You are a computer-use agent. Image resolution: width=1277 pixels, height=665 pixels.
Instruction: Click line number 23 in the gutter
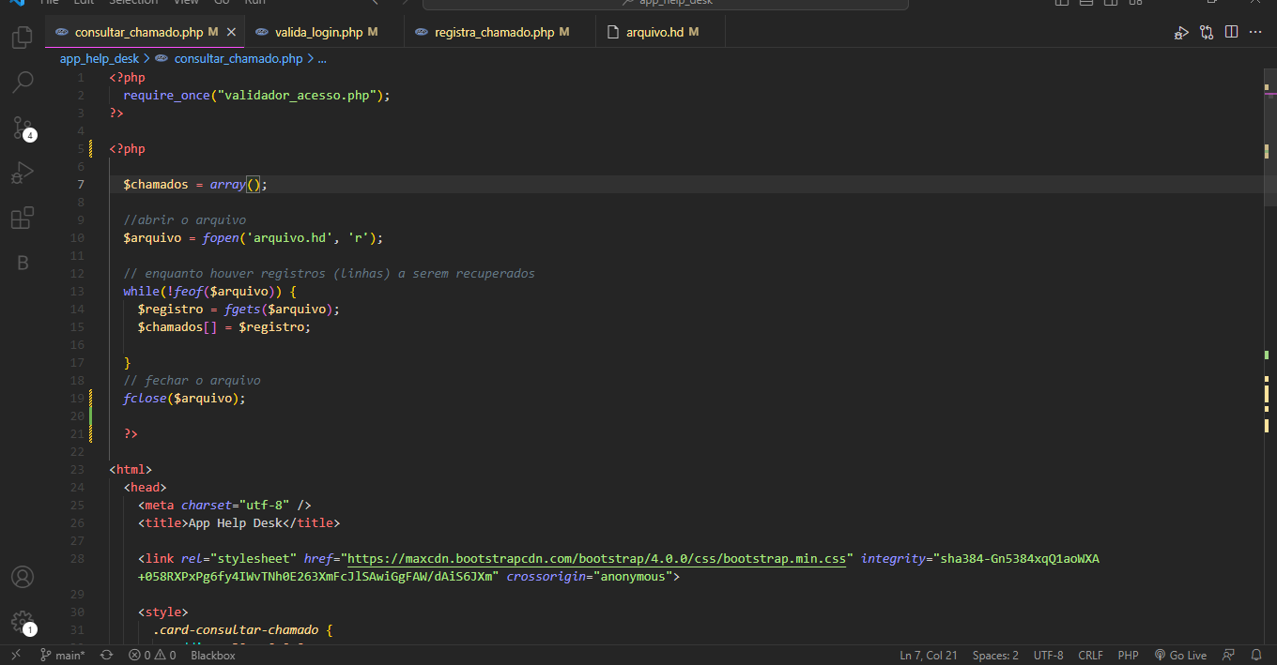(x=77, y=470)
